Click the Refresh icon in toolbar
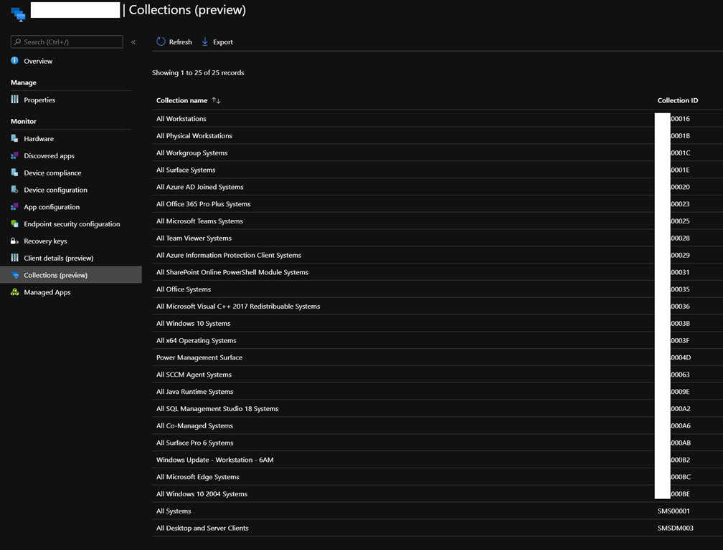Viewport: 723px width, 550px height. point(161,42)
